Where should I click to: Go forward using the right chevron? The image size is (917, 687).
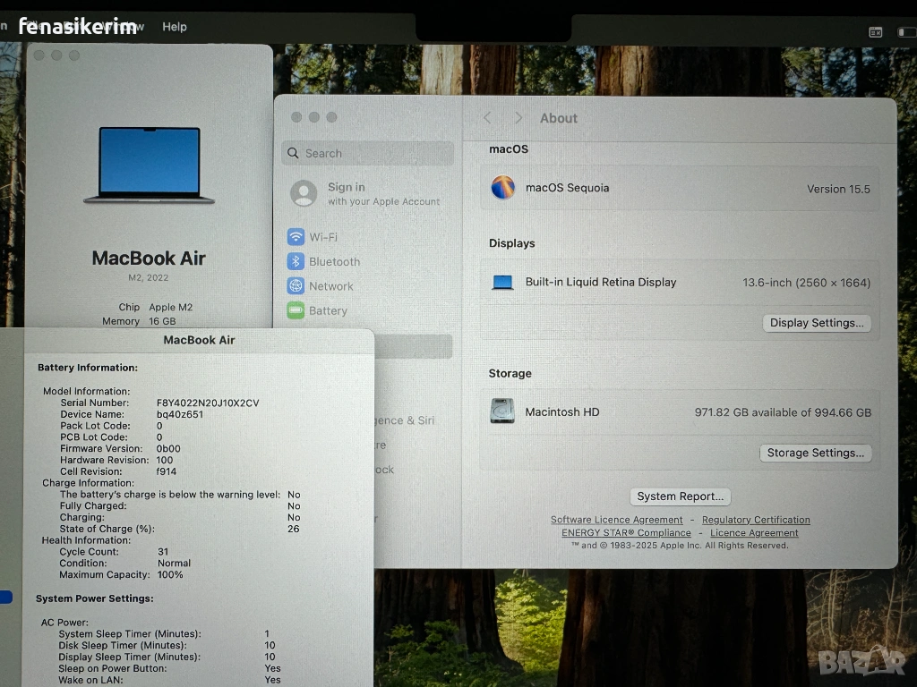[518, 118]
